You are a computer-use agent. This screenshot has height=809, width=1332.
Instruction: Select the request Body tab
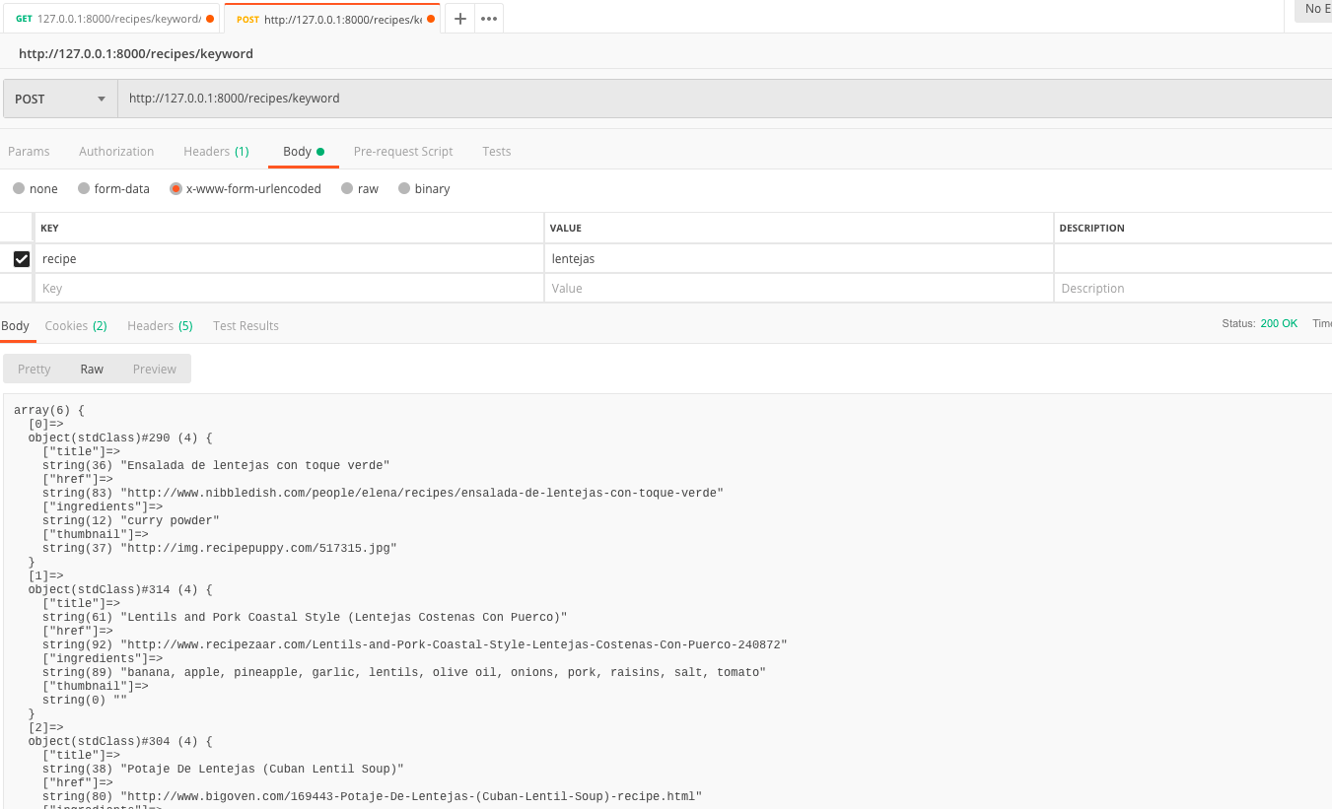(x=304, y=152)
